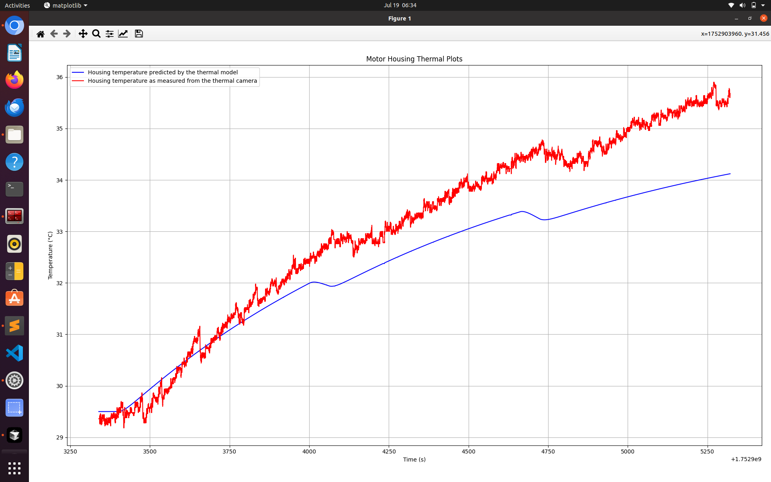The image size is (771, 482).
Task: Go back to previous view arrow
Action: [x=54, y=34]
